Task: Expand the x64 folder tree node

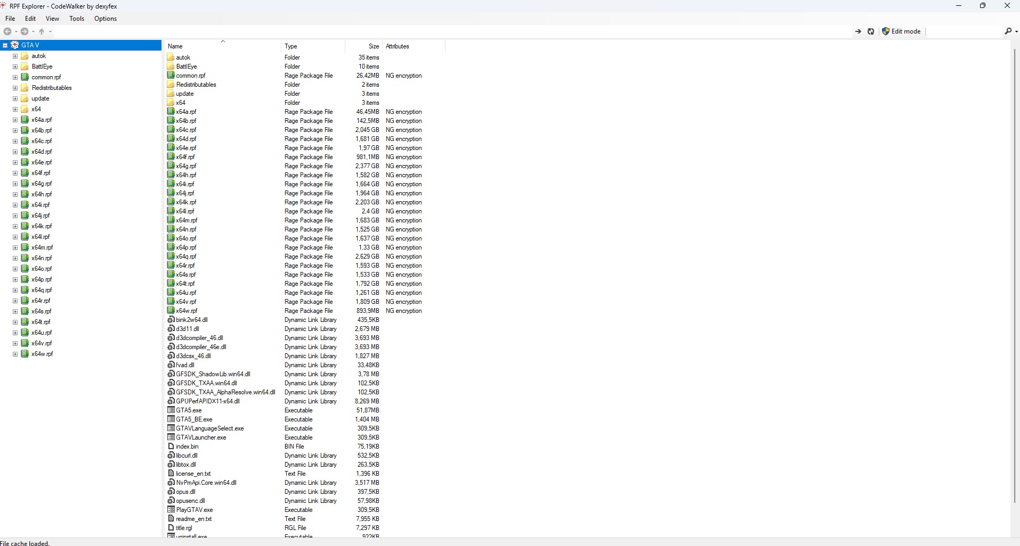Action: click(x=15, y=109)
